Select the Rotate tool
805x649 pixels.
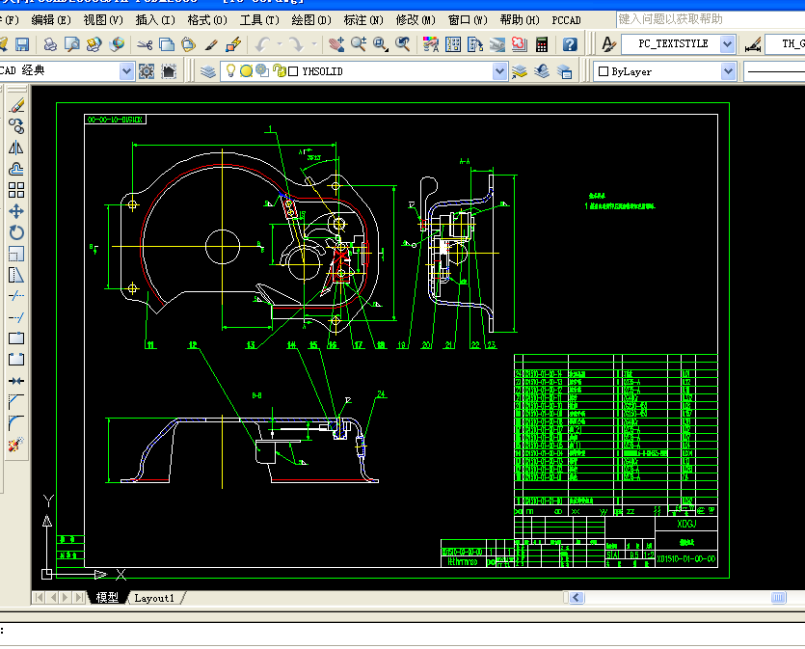(x=16, y=232)
